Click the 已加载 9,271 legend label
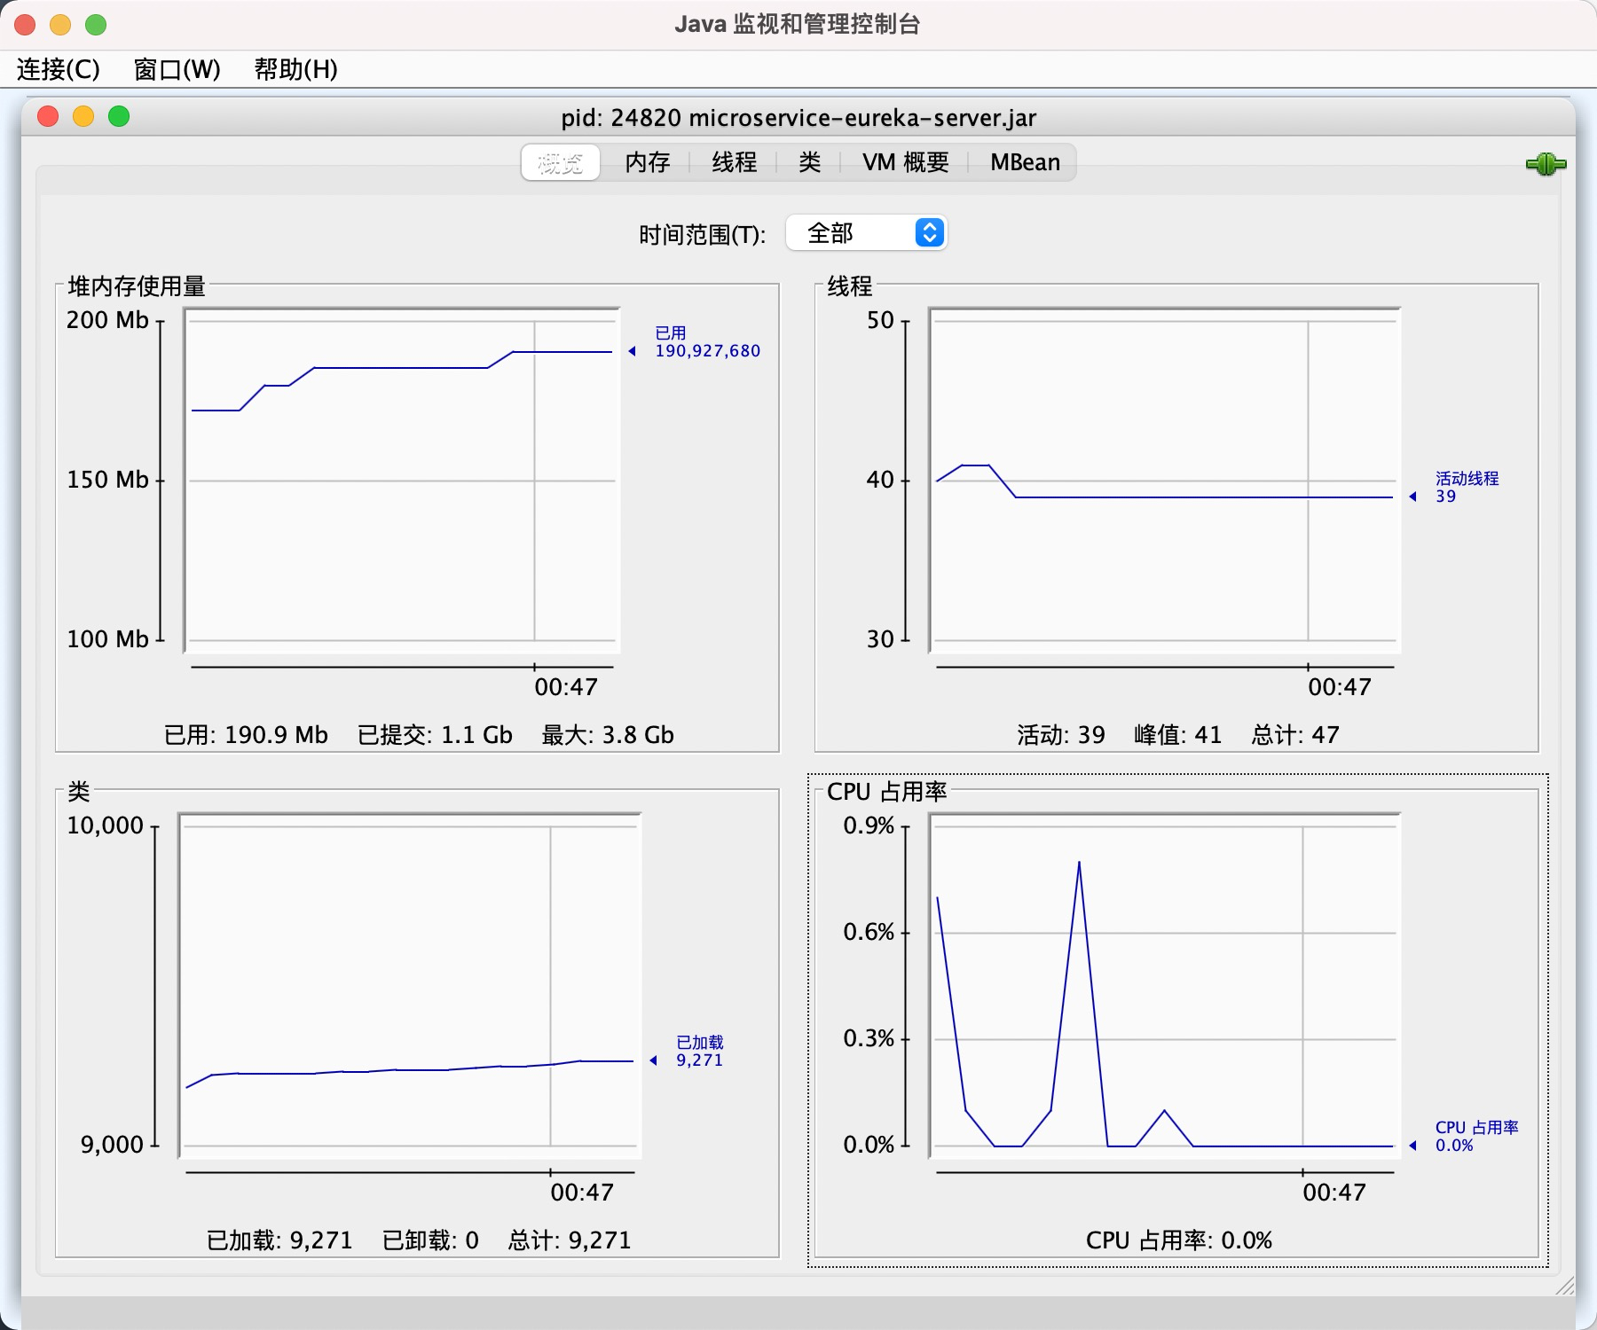The height and width of the screenshot is (1330, 1597). (x=700, y=1052)
